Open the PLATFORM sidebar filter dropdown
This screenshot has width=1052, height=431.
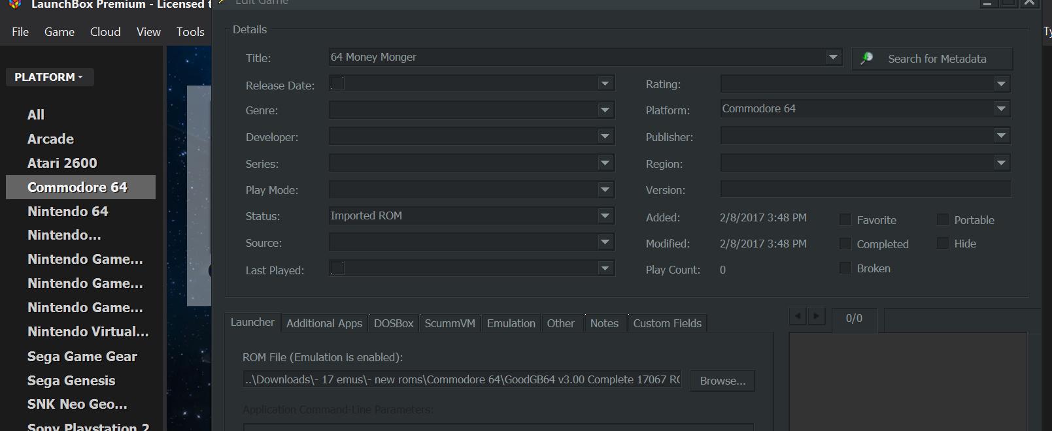click(x=50, y=77)
